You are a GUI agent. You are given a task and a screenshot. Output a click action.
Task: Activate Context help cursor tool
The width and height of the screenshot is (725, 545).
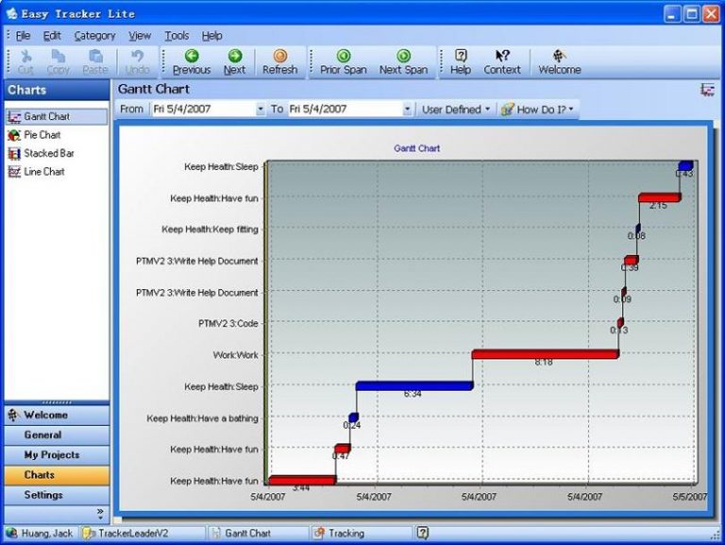502,62
